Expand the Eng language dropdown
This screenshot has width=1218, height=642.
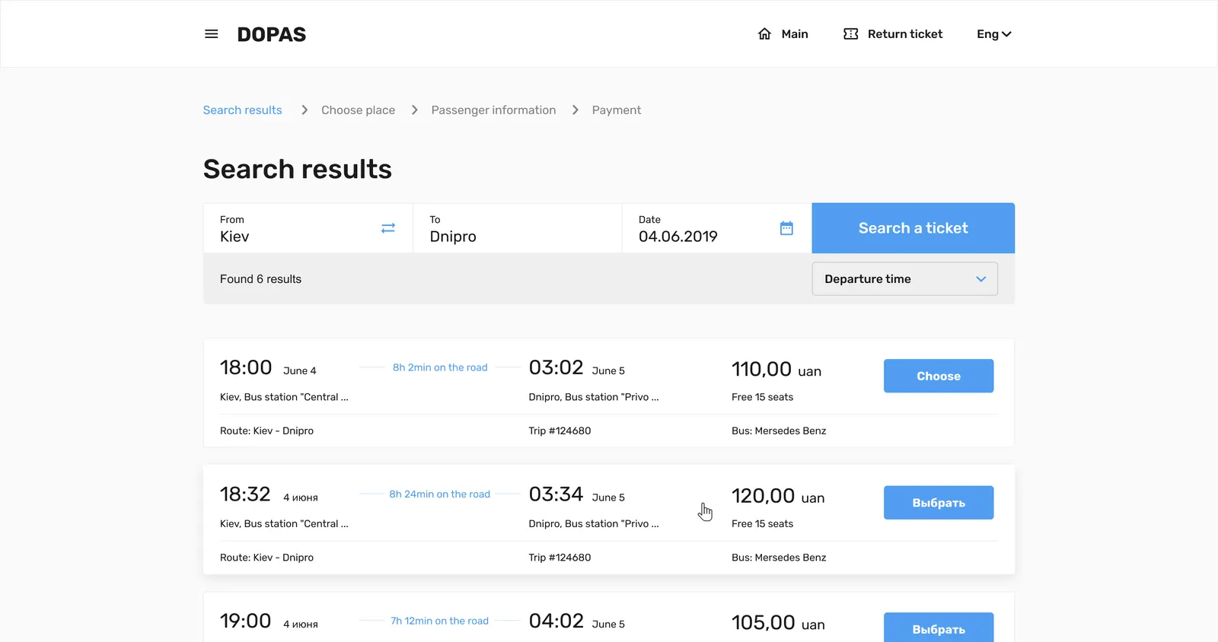coord(994,34)
